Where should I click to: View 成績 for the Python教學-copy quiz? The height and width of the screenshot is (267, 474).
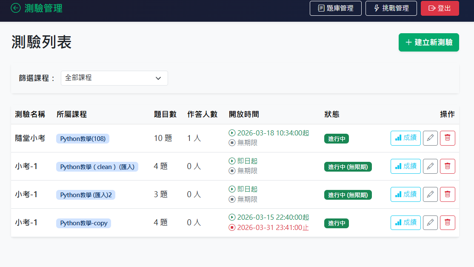[405, 223]
